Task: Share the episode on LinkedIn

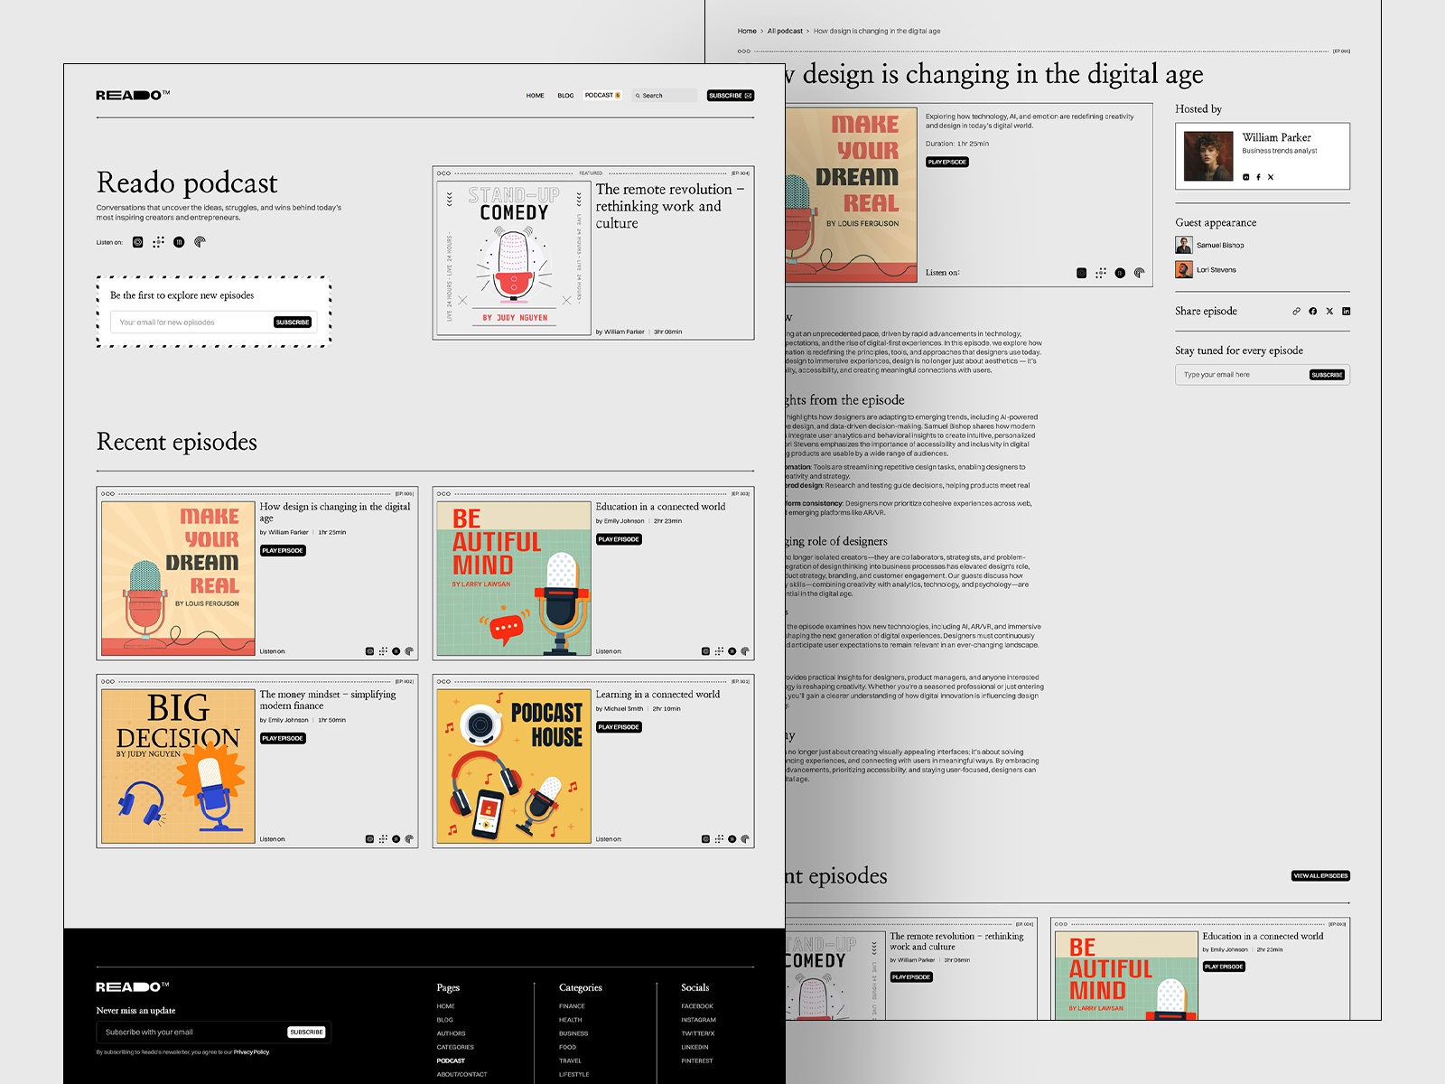Action: coord(1347,311)
